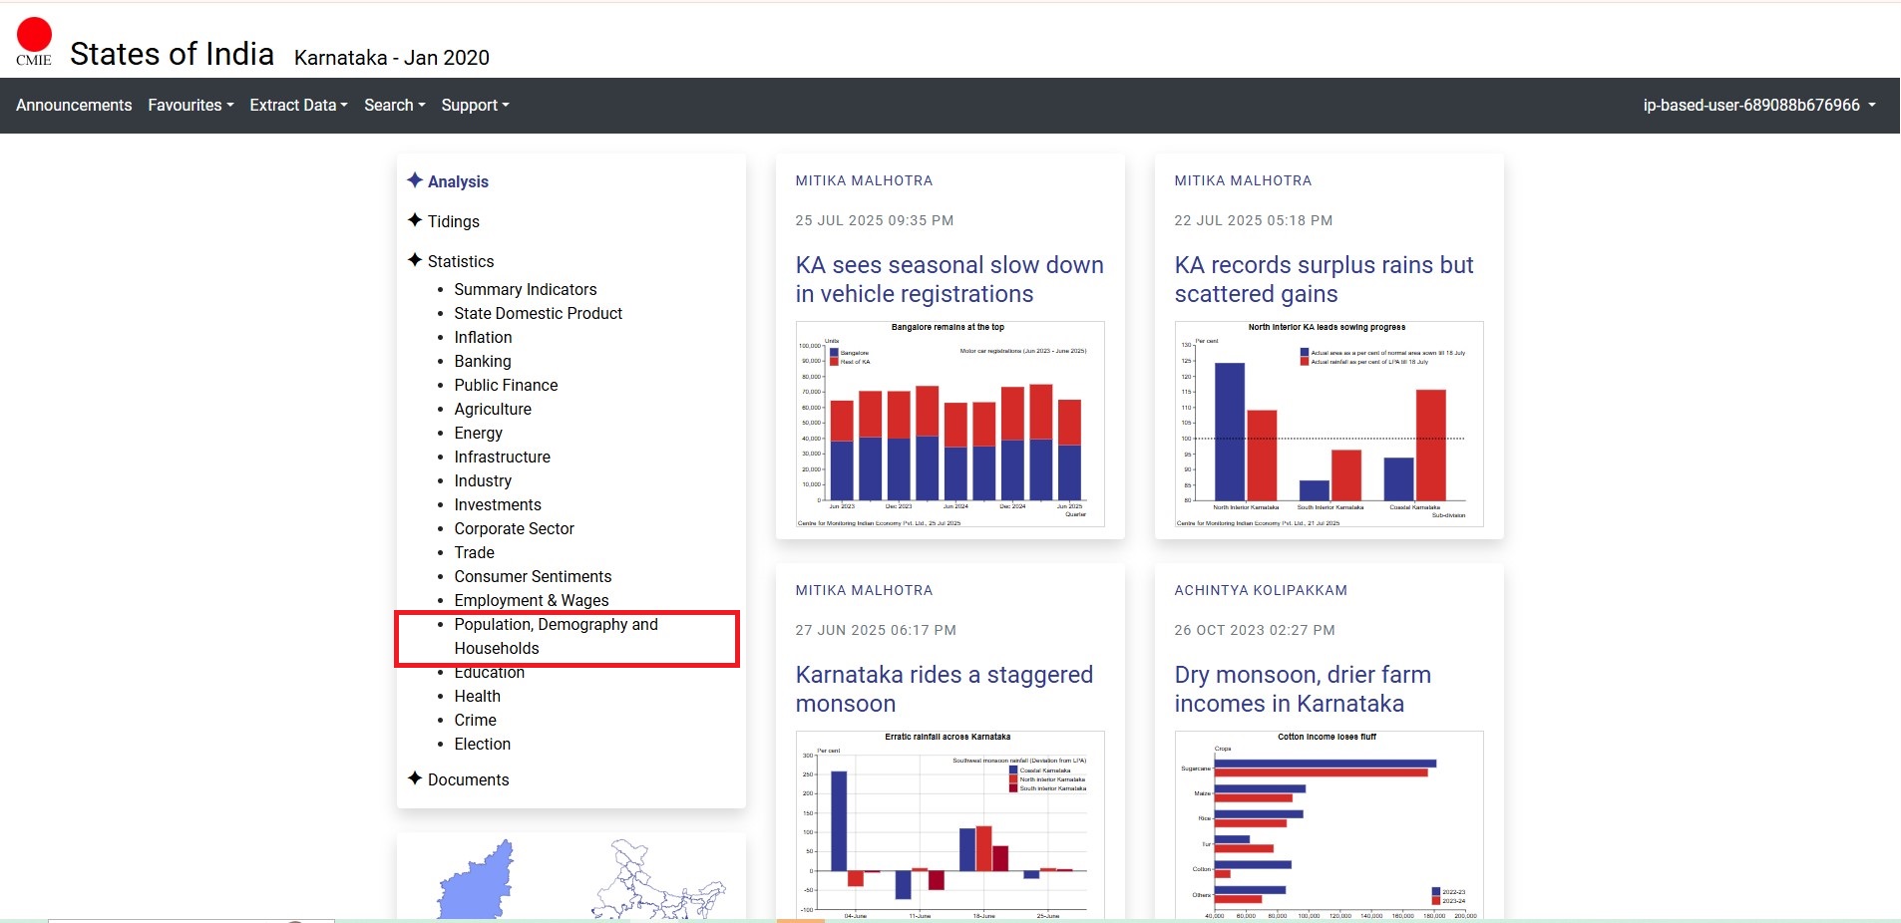
Task: Select Population, Demography and Households
Action: point(556,636)
